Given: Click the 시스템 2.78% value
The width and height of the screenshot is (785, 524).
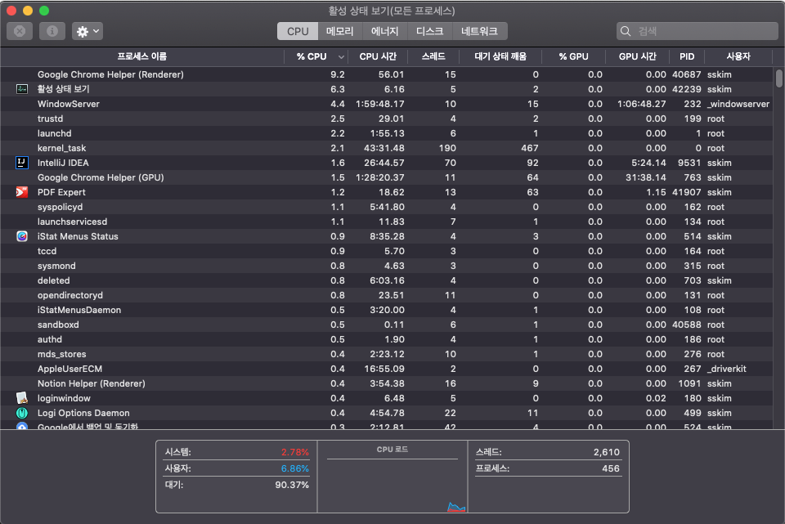Looking at the screenshot, I should coord(295,452).
